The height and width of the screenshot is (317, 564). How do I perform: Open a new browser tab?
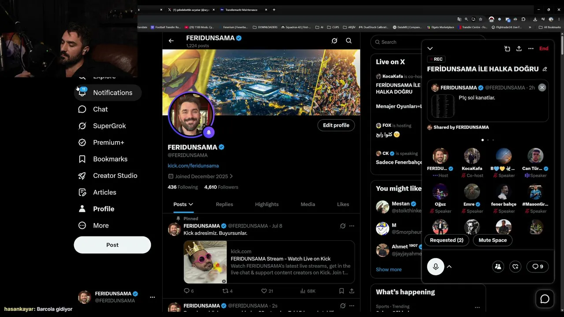point(274,10)
